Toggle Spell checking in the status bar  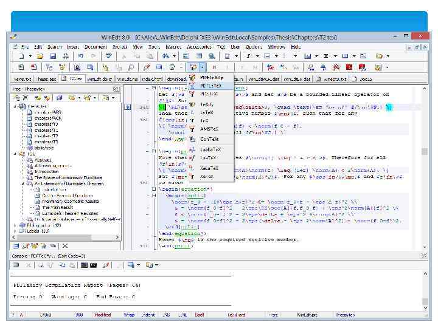(x=199, y=315)
